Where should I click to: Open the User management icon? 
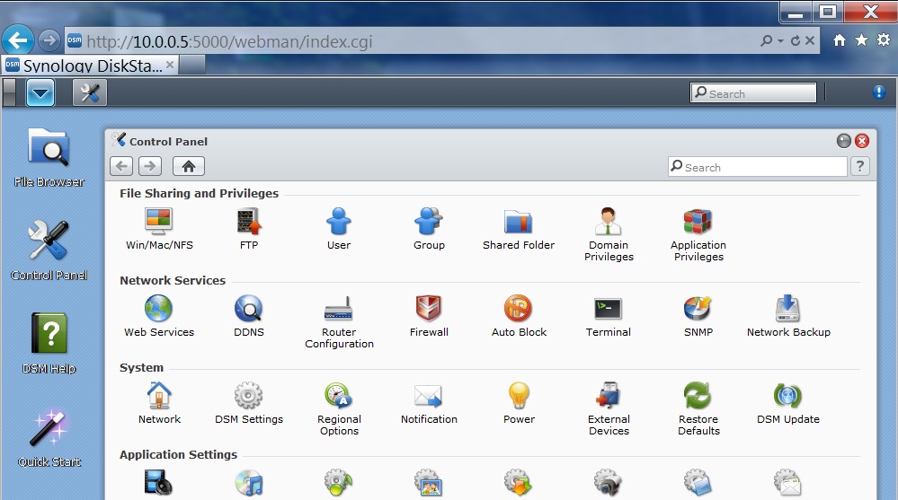[339, 228]
